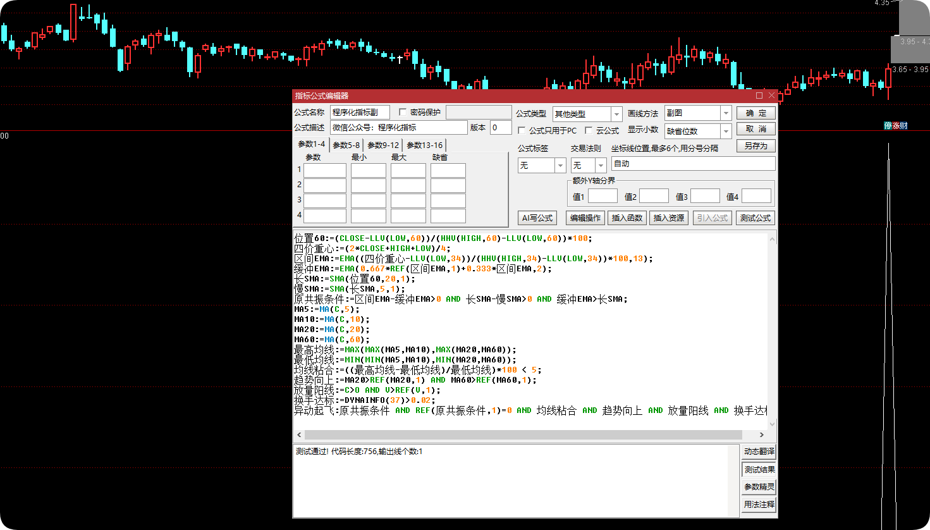Screen dimensions: 930x530
Task: Click the 插入资源 button
Action: click(x=669, y=218)
